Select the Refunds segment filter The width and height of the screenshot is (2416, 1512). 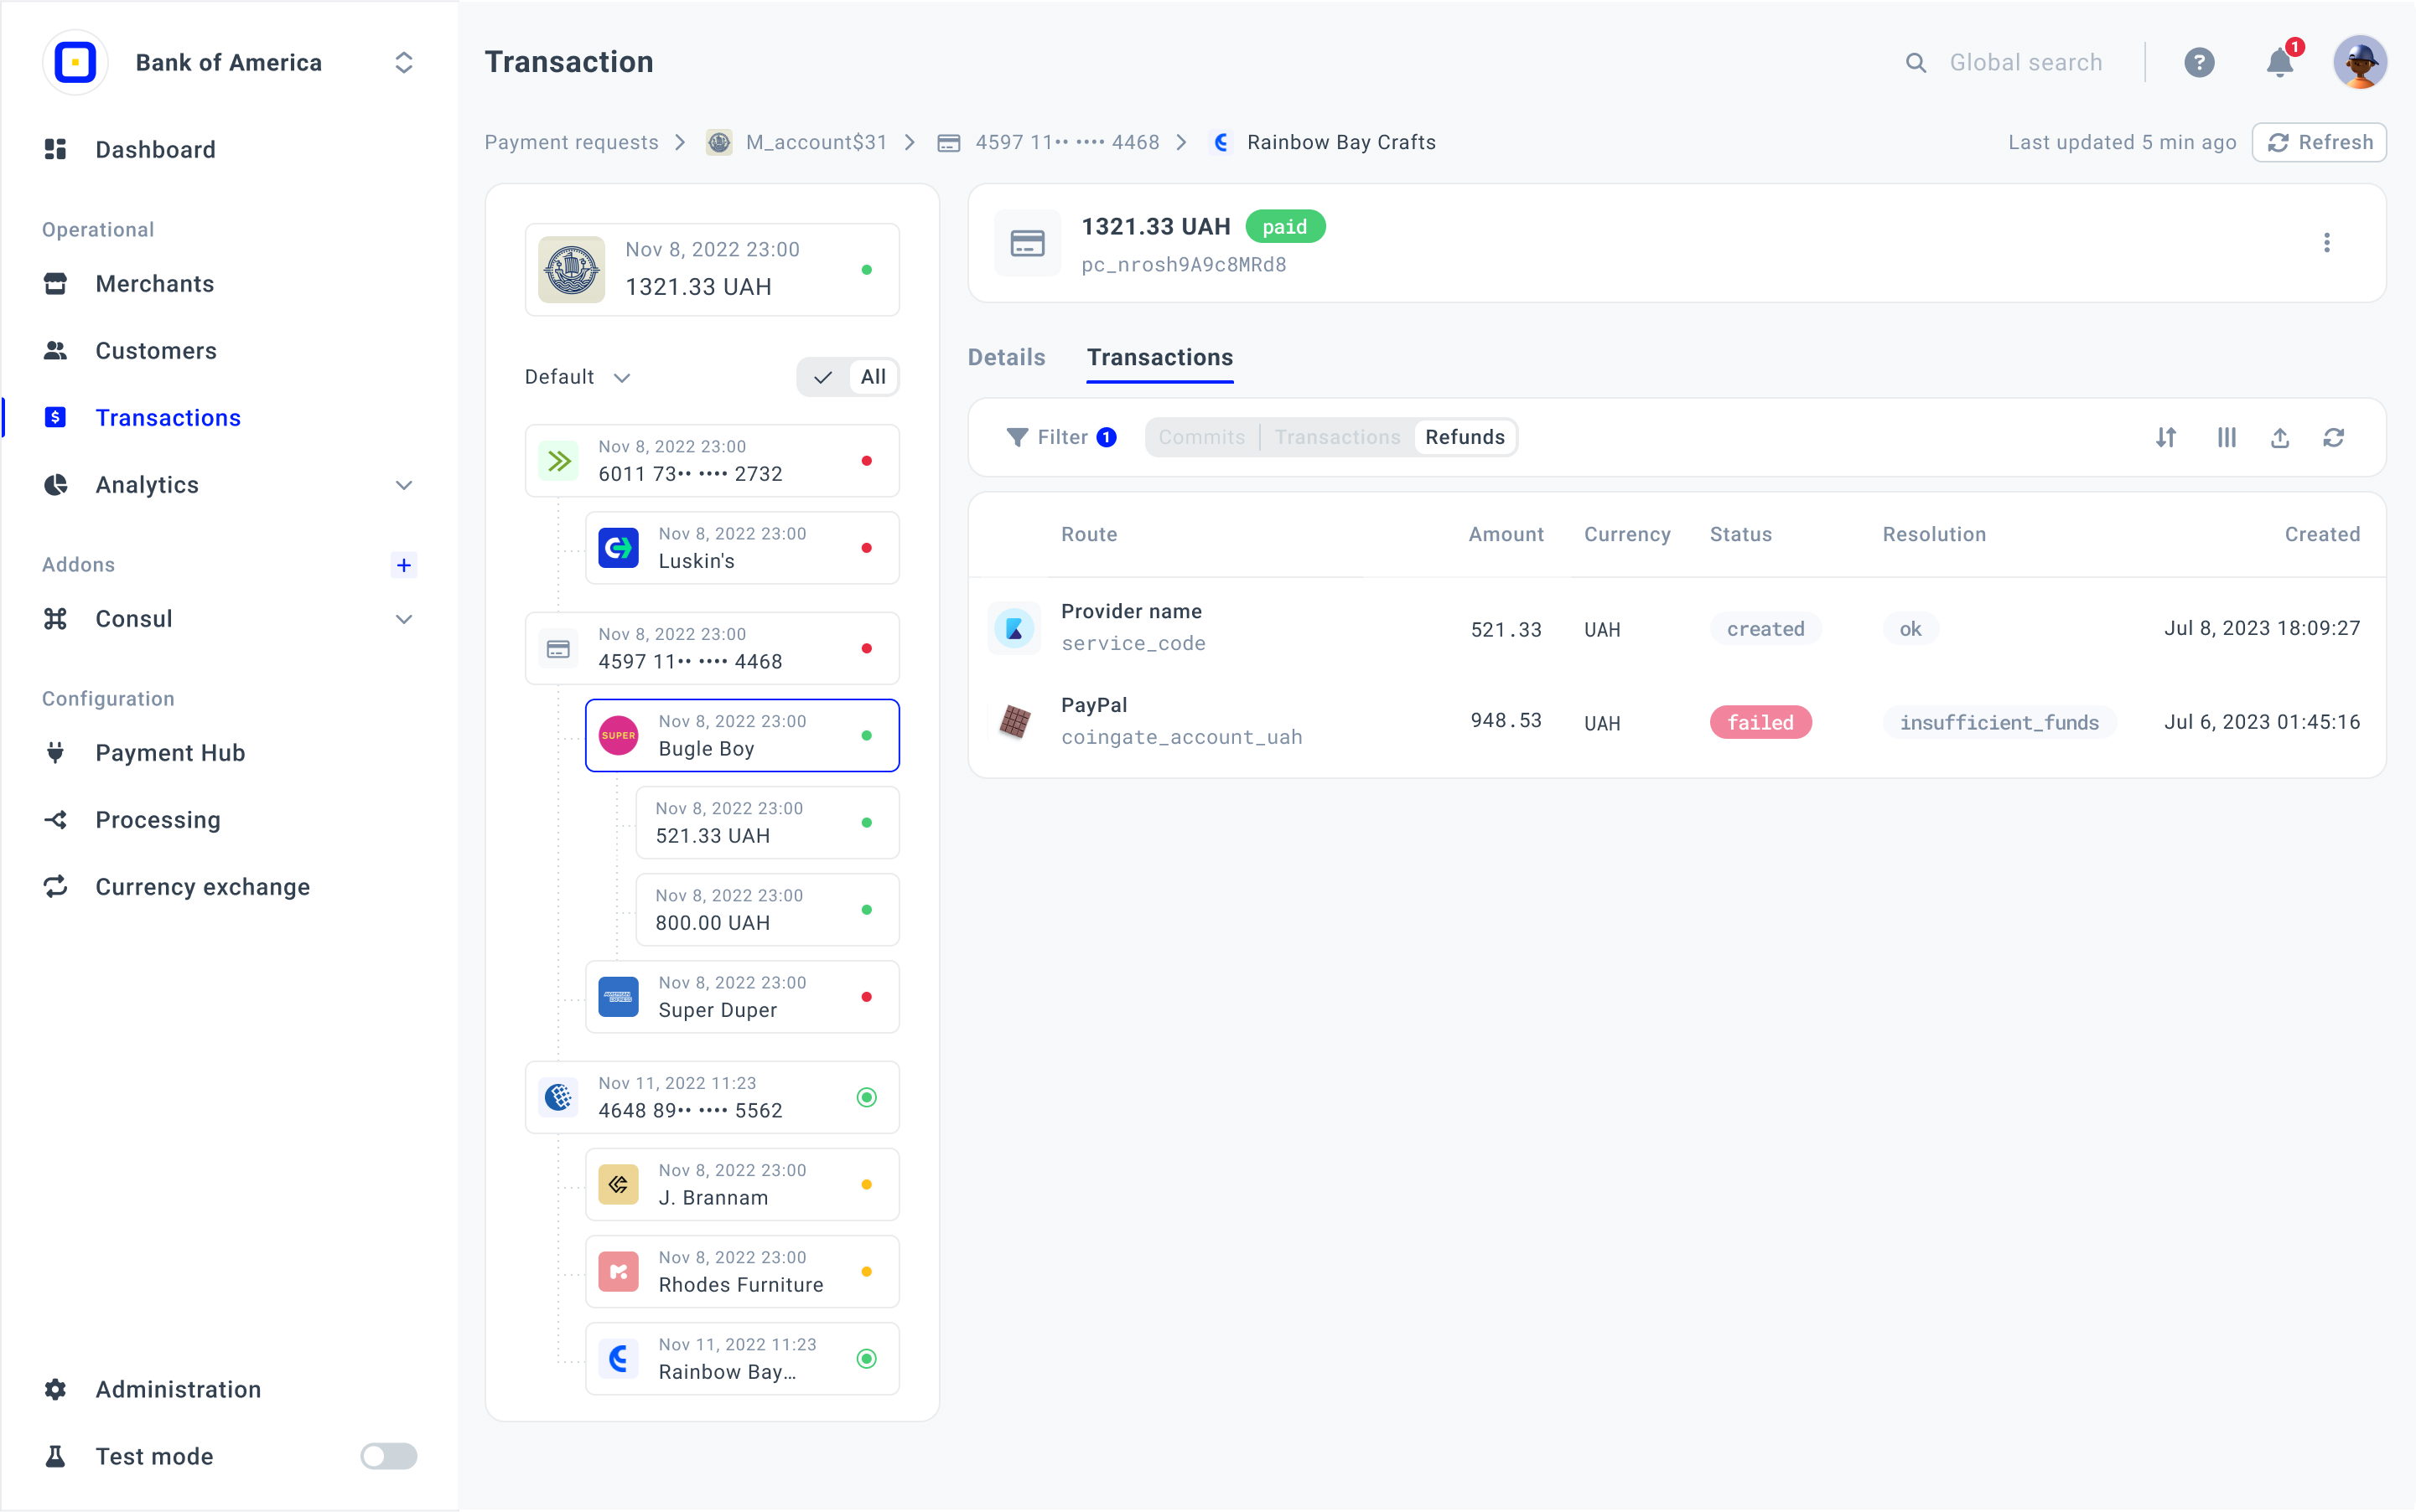[1465, 437]
